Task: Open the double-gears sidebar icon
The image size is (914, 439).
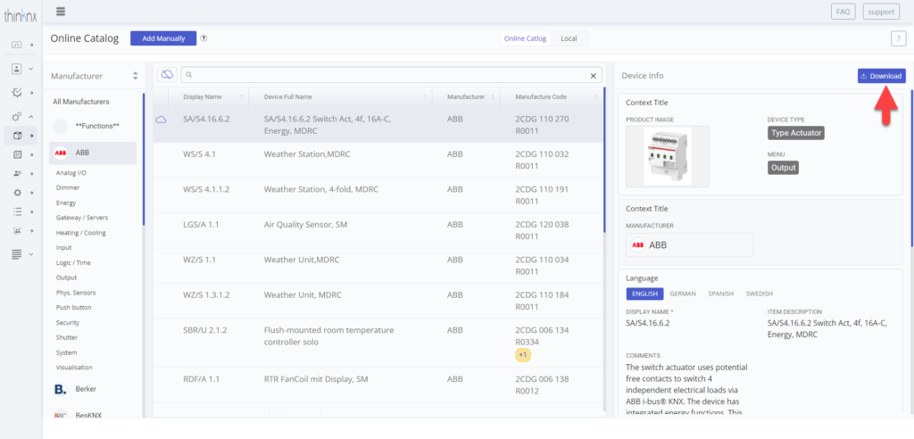Action: click(x=17, y=117)
